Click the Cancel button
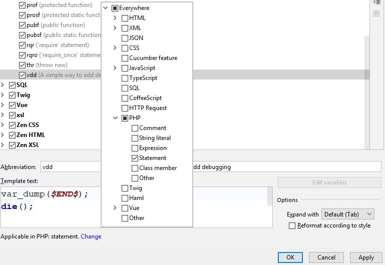 pos(326,257)
